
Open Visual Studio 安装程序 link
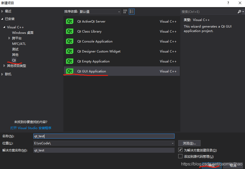(31, 128)
